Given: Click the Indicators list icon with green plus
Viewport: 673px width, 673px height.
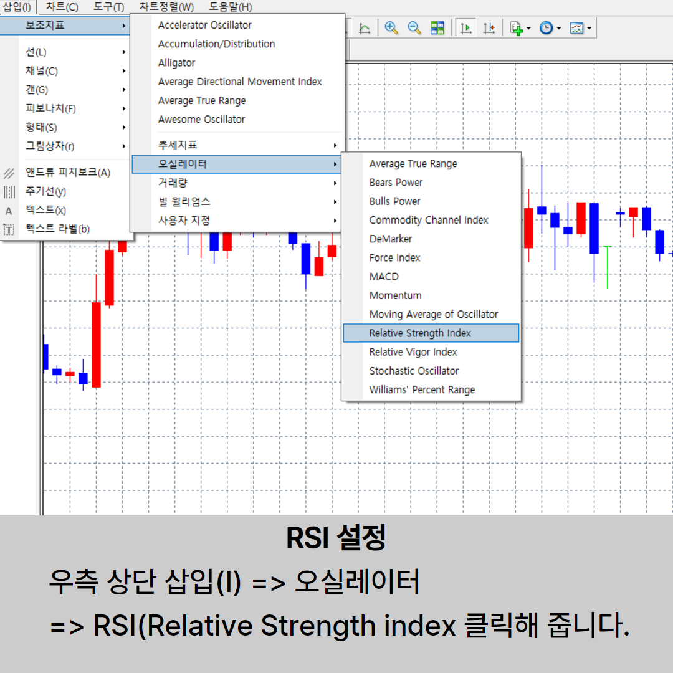Looking at the screenshot, I should tap(516, 28).
